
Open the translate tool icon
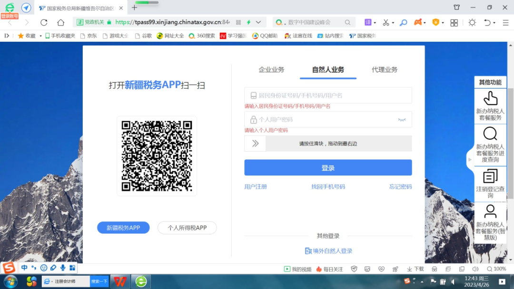(368, 22)
